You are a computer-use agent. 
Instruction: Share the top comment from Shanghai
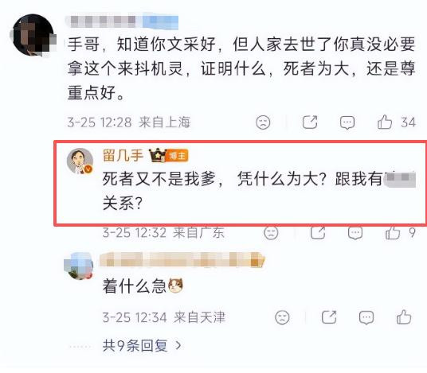click(310, 122)
